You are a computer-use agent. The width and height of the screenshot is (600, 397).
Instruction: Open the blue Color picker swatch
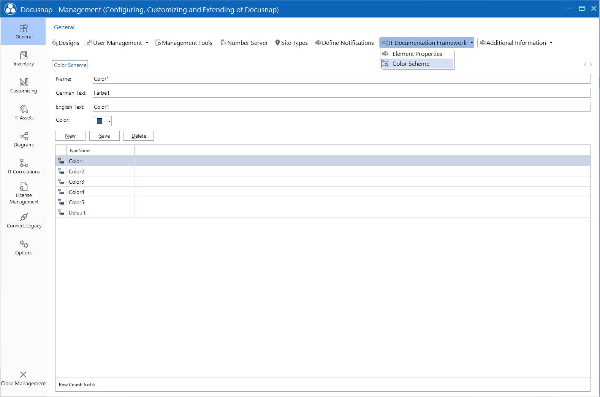point(102,121)
